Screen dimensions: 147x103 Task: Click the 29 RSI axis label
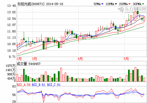(14, 102)
